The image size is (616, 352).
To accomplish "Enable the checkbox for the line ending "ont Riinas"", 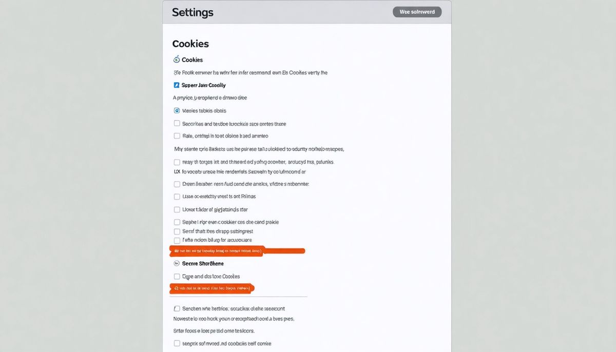I will click(x=177, y=197).
